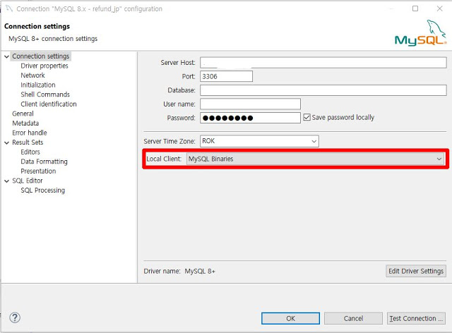Open Data Formatting settings page
This screenshot has height=333, width=452.
tap(44, 162)
